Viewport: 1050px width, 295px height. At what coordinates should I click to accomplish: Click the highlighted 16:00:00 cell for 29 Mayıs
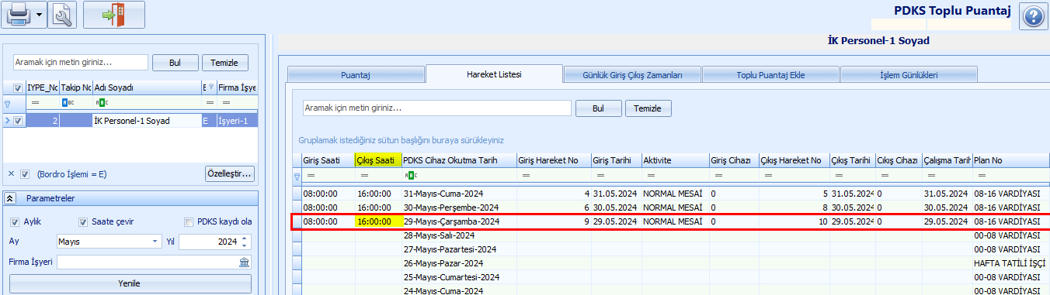pos(378,221)
